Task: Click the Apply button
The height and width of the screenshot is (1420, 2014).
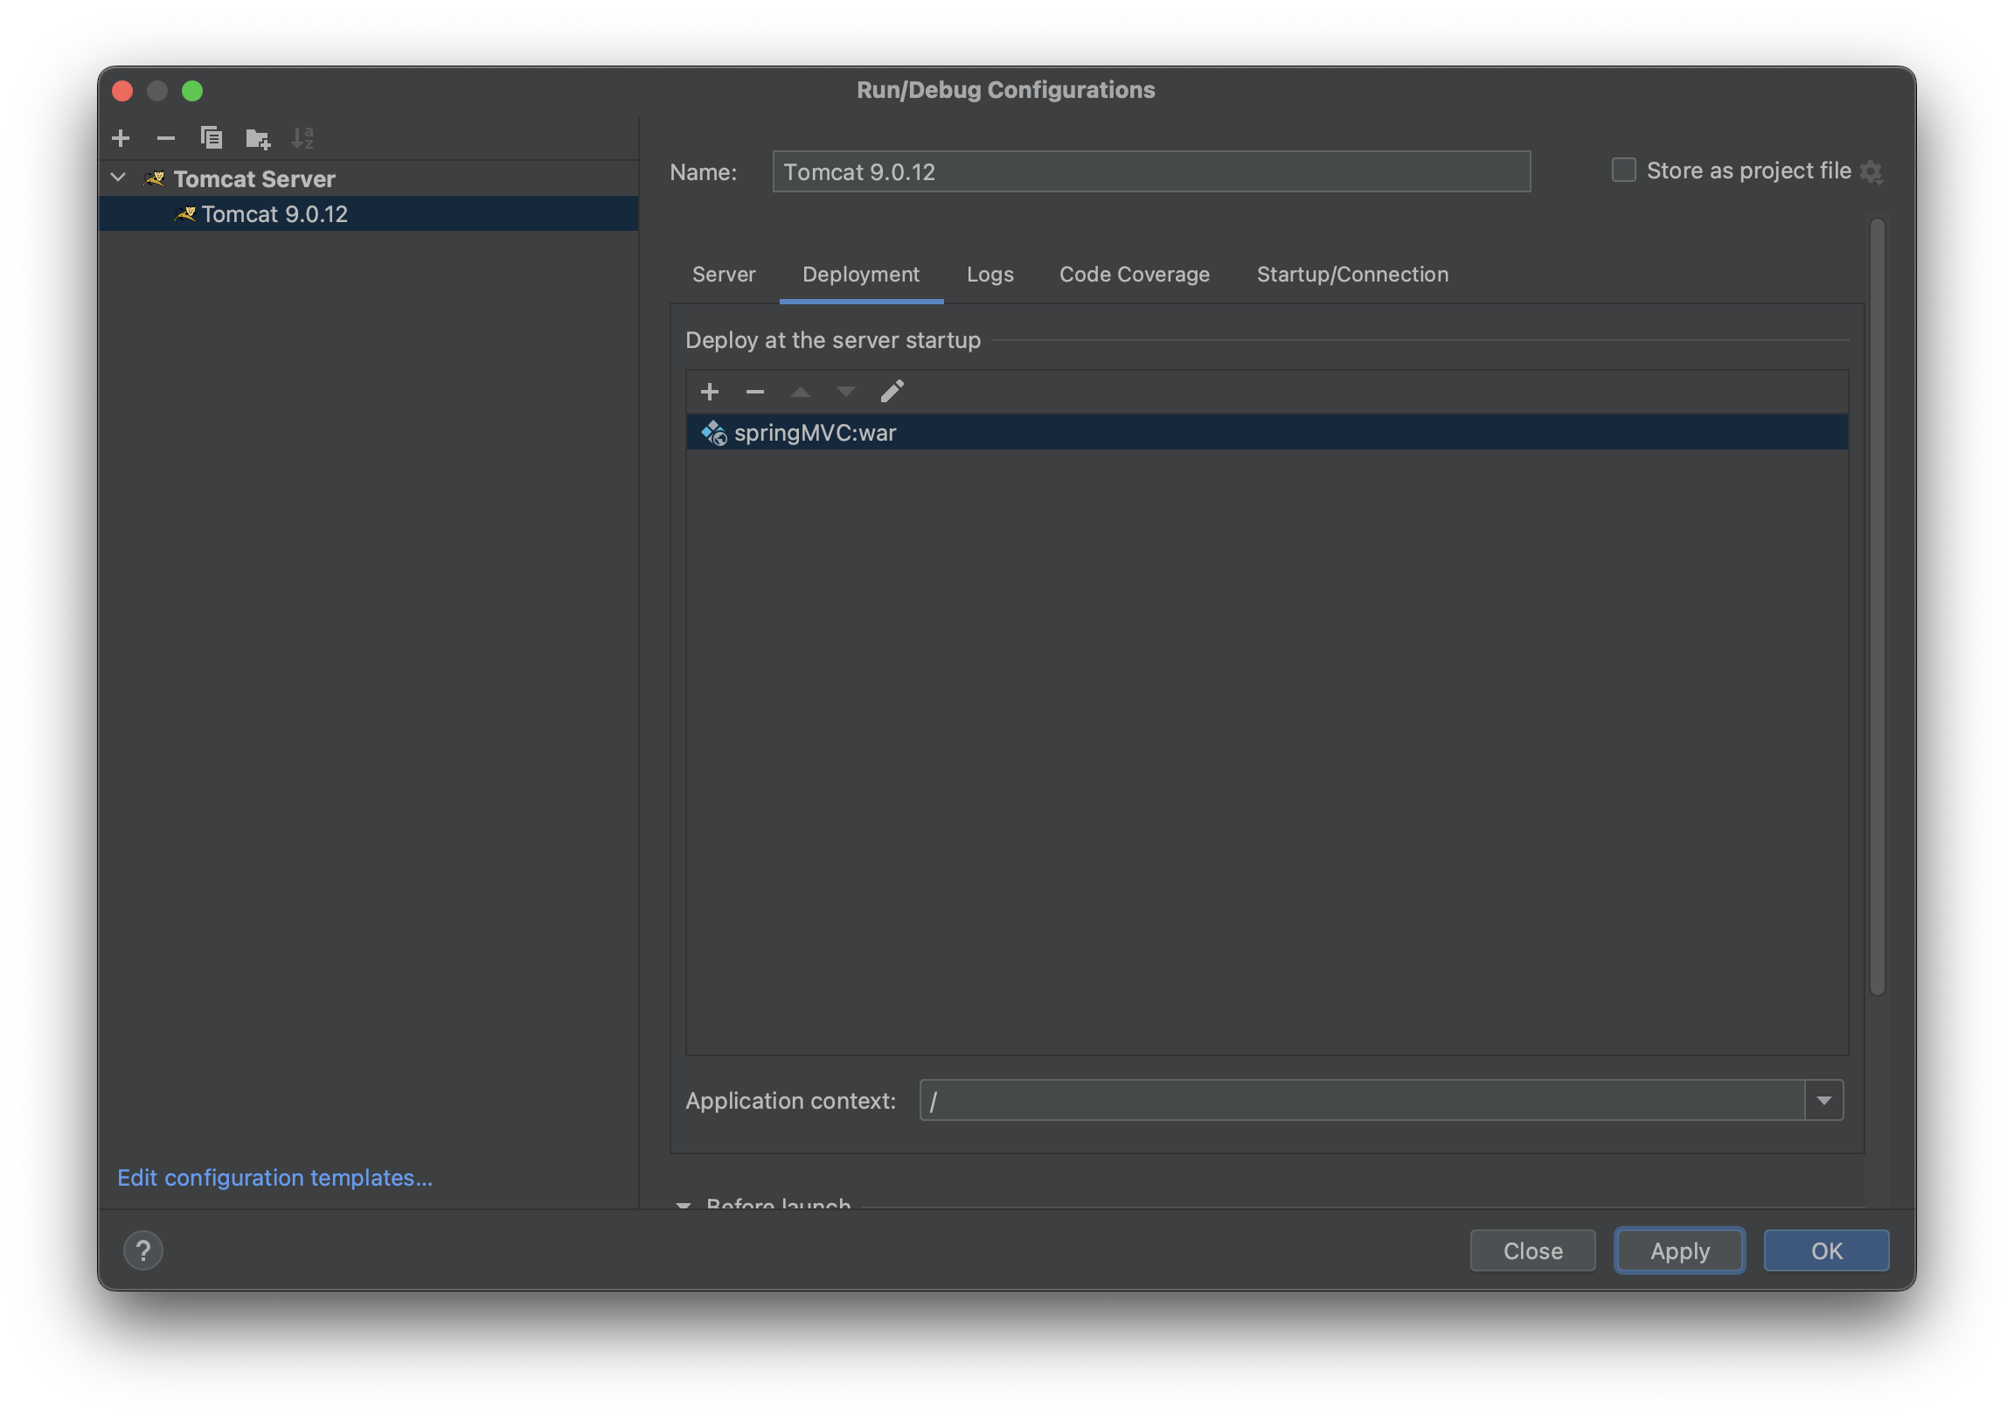Action: point(1679,1249)
